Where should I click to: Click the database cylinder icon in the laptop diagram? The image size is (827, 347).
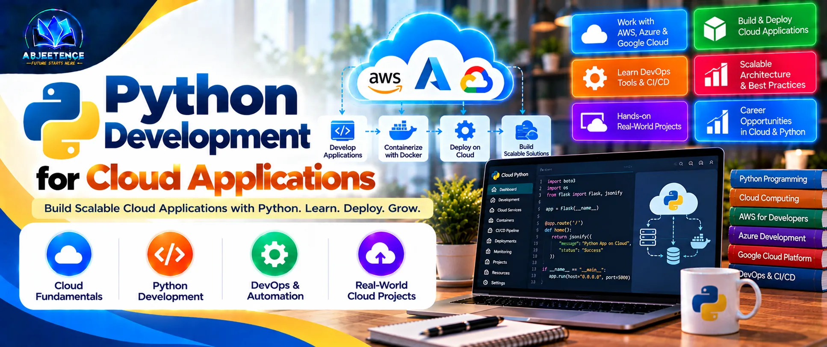point(673,256)
